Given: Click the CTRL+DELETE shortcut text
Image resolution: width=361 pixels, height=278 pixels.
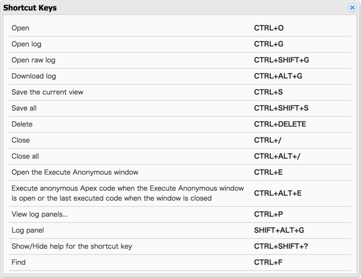Looking at the screenshot, I should click(280, 124).
